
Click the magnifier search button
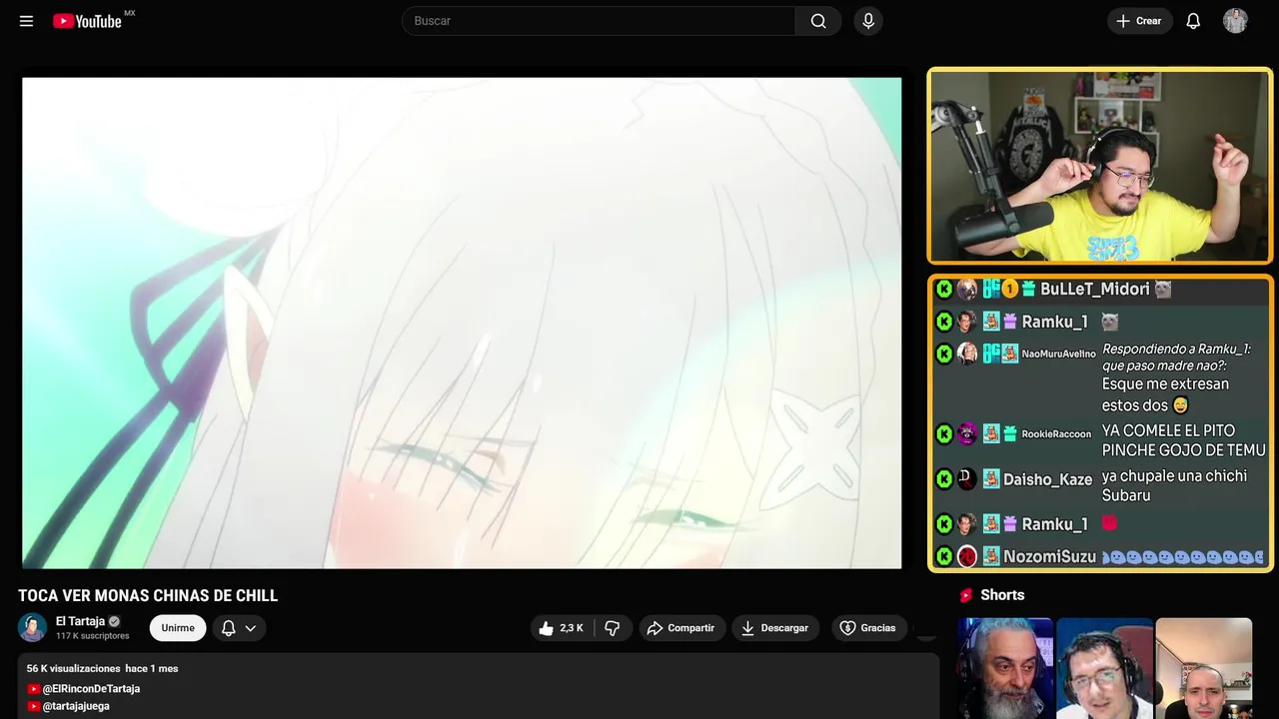[818, 21]
